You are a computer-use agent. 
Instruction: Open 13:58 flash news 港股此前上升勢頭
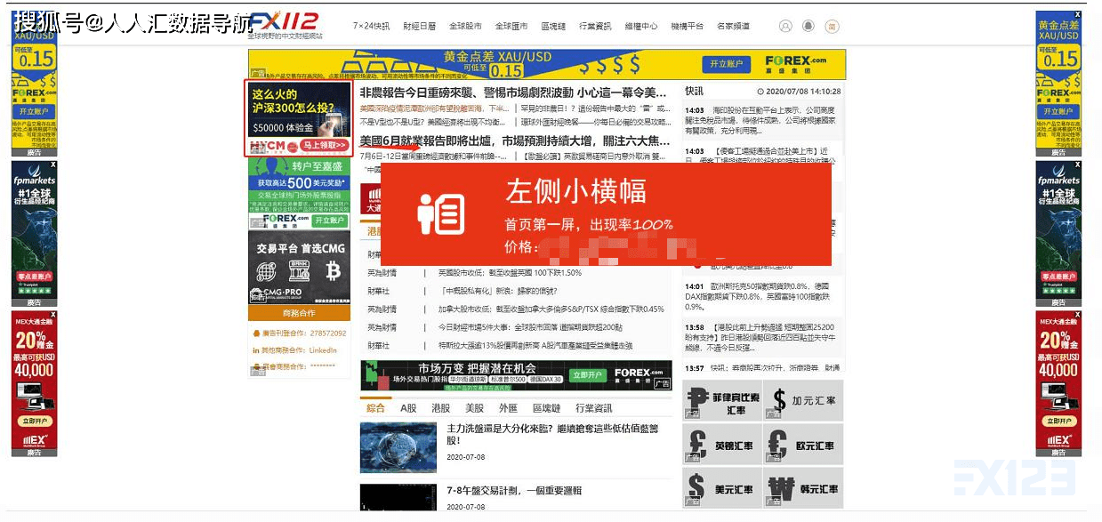coord(762,339)
